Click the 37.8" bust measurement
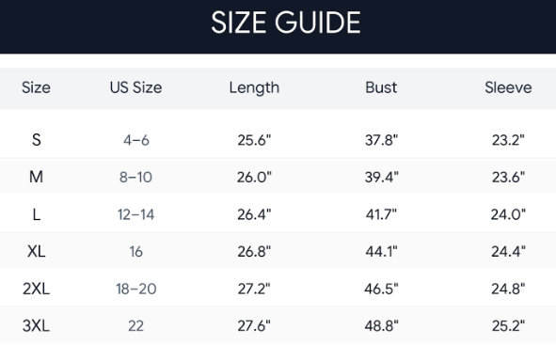The width and height of the screenshot is (556, 345). click(x=381, y=140)
